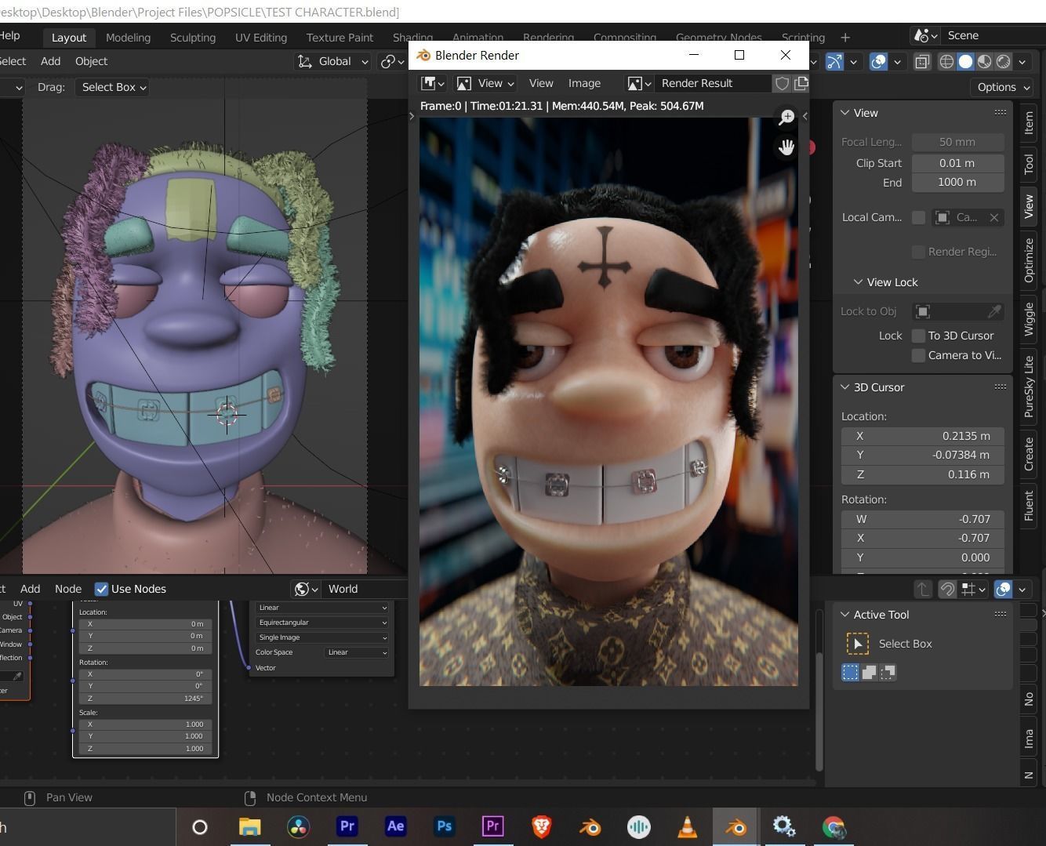Image resolution: width=1046 pixels, height=846 pixels.
Task: Add a new workspace with plus icon
Action: click(845, 37)
